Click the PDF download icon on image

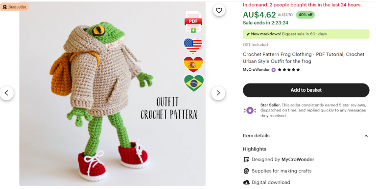[193, 22]
